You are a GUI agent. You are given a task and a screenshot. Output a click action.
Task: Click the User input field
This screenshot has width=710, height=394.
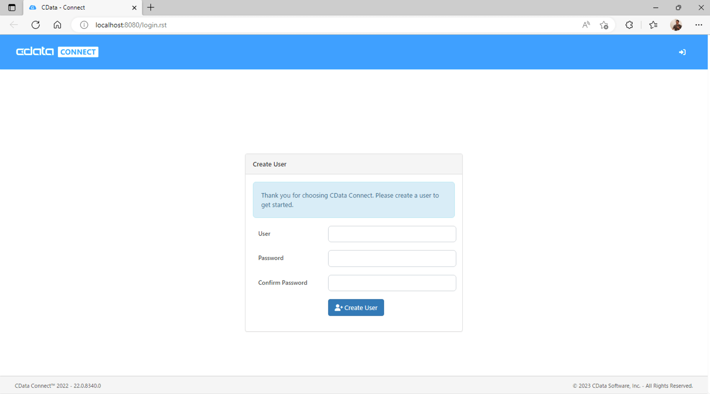392,234
